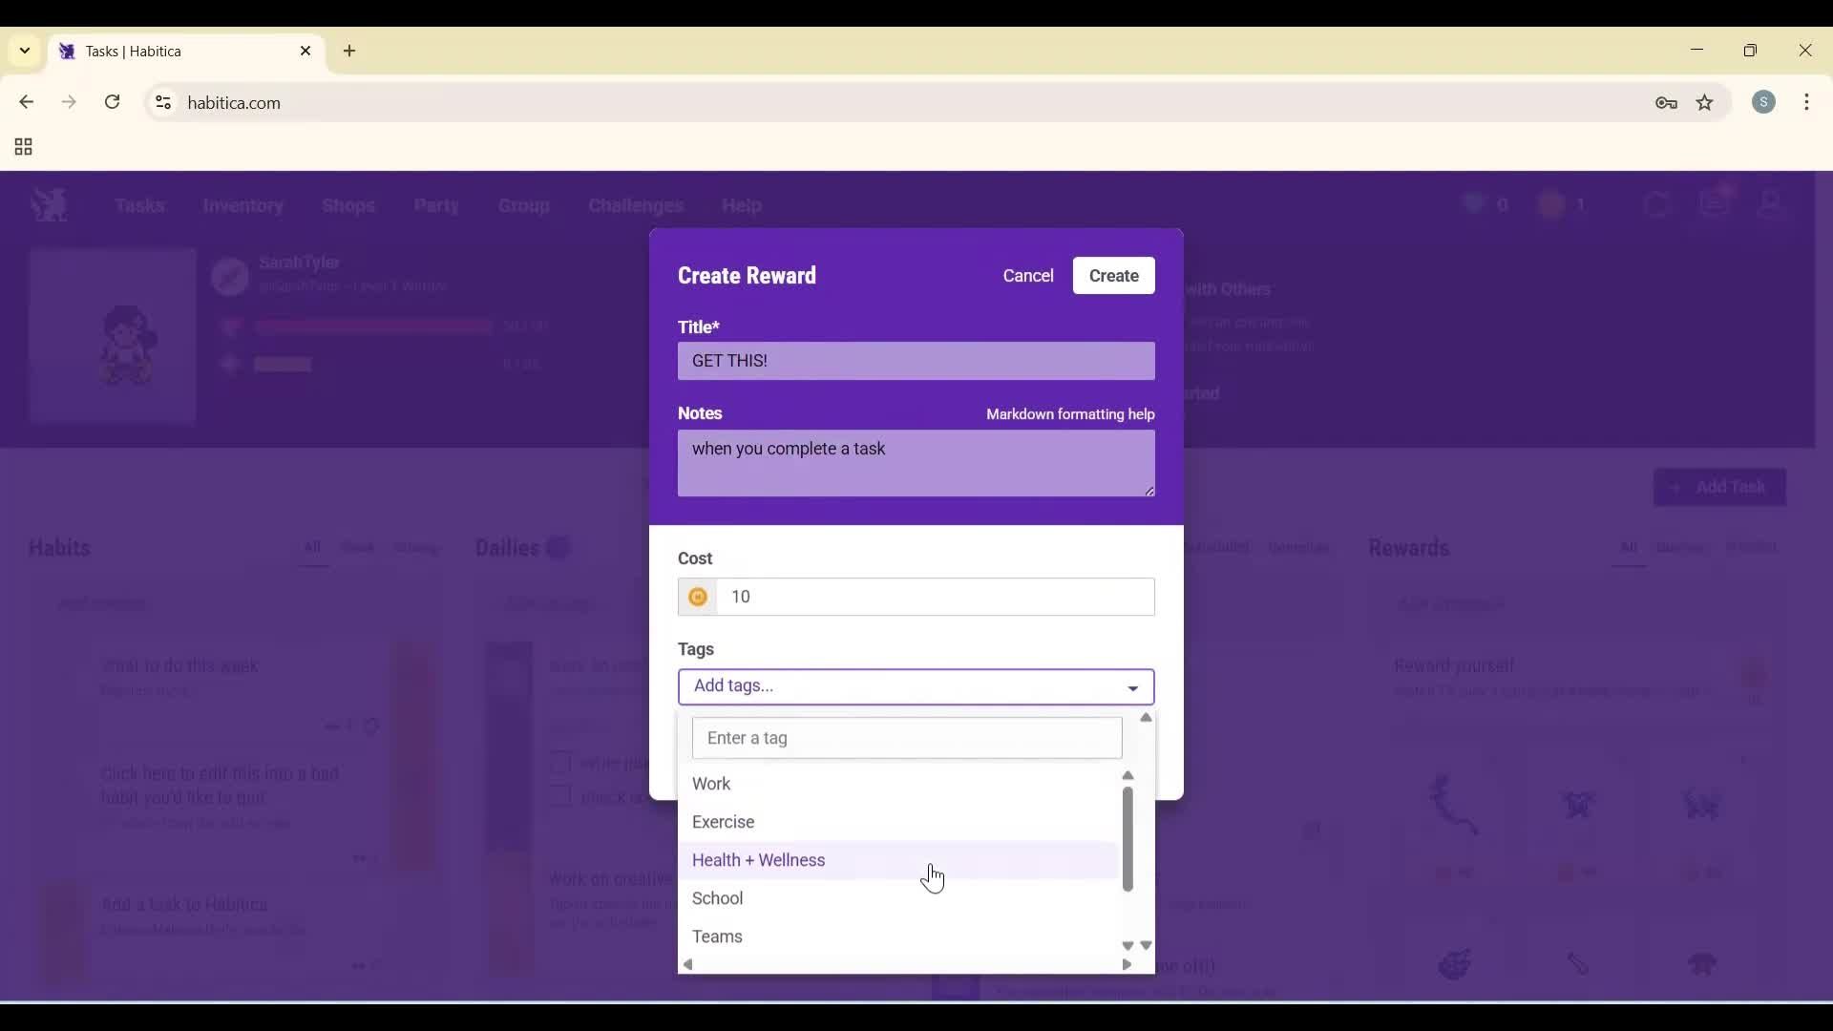Screen dimensions: 1833x1031
Task: Select the Health + Wellness tag
Action: click(x=759, y=860)
